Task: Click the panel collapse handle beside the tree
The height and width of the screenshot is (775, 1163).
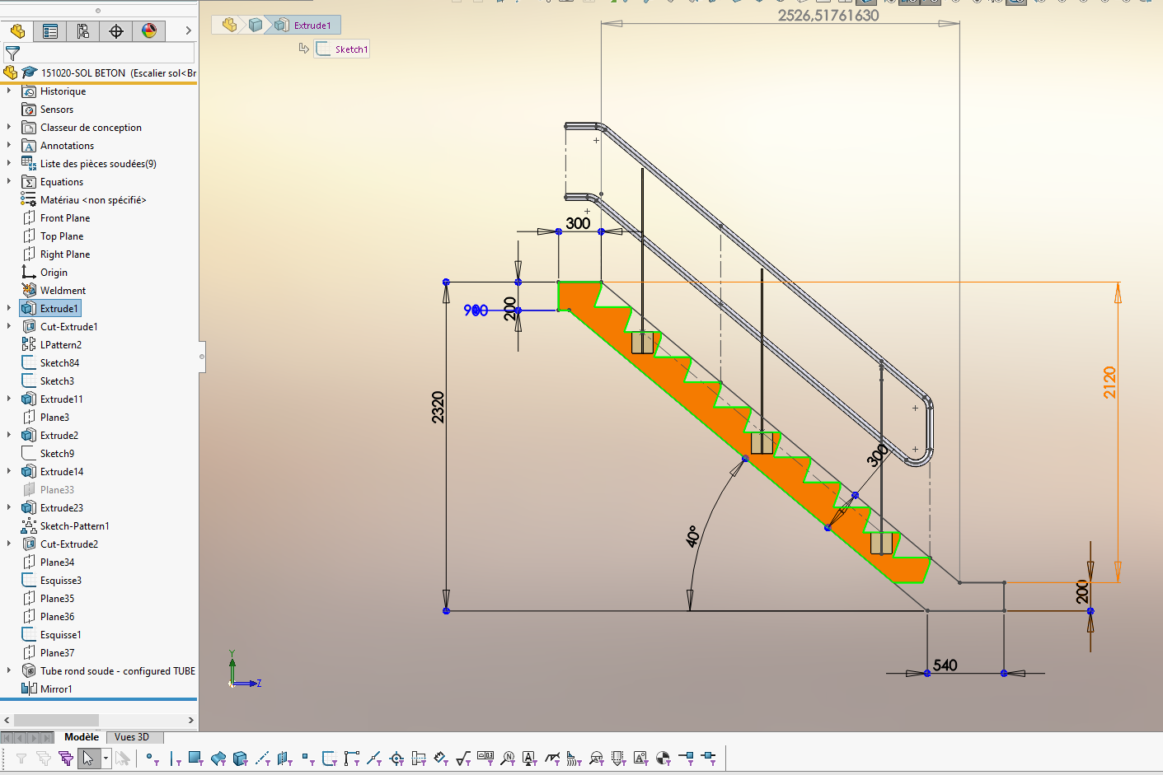Action: point(202,357)
